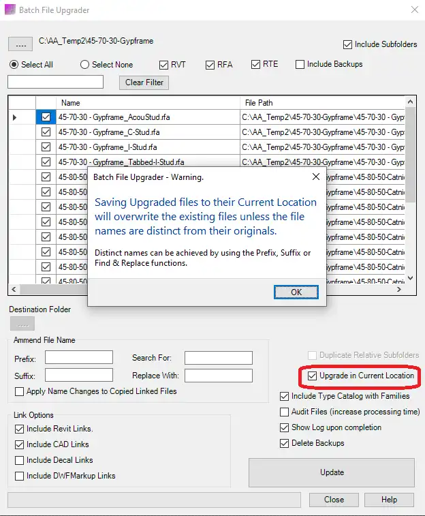Click the source folder browse button
Screen dimensions: 425x516
20,44
